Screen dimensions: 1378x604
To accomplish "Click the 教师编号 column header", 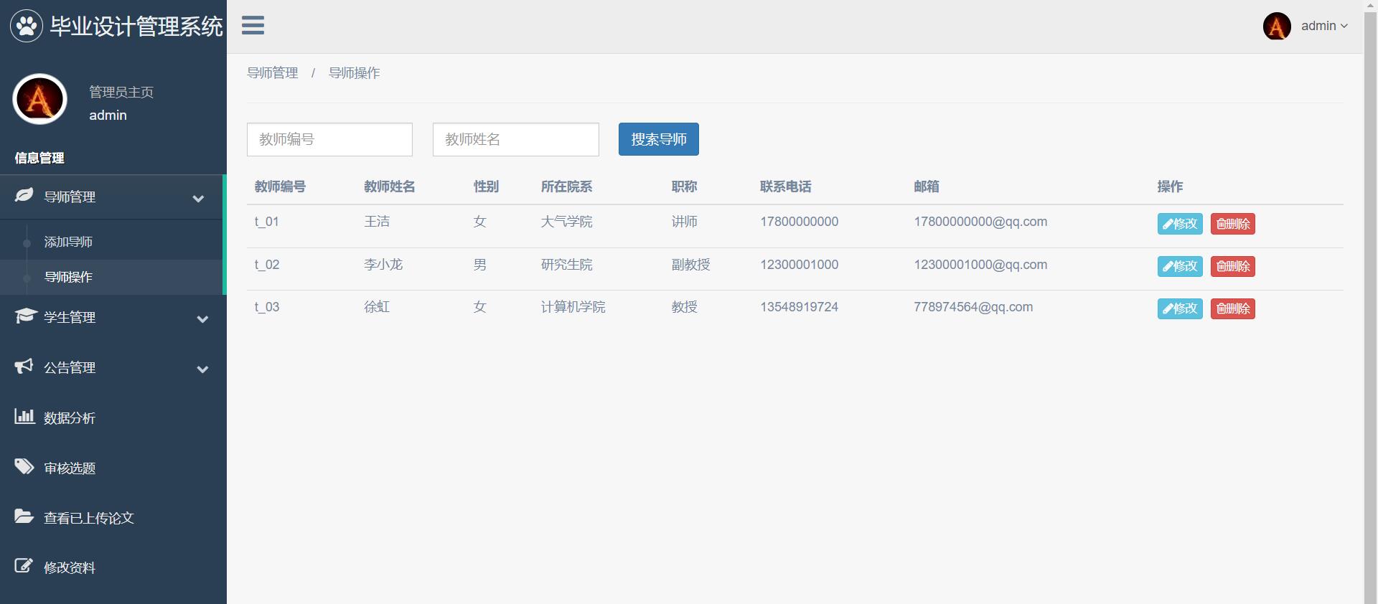I will (280, 187).
